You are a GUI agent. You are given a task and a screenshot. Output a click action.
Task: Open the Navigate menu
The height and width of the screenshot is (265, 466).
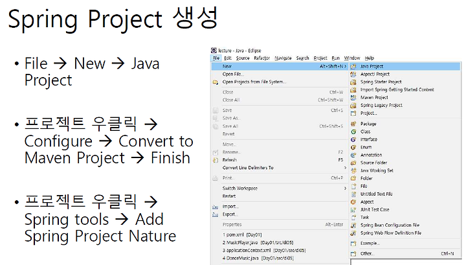click(283, 58)
